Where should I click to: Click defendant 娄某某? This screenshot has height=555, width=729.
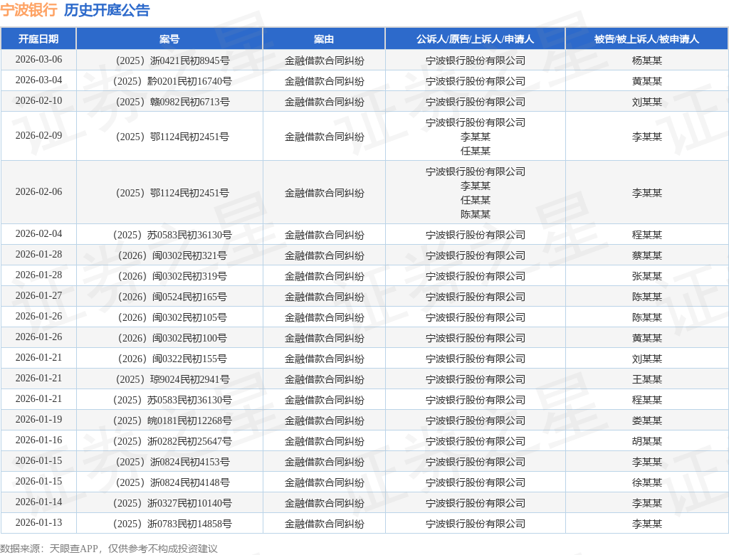(646, 421)
